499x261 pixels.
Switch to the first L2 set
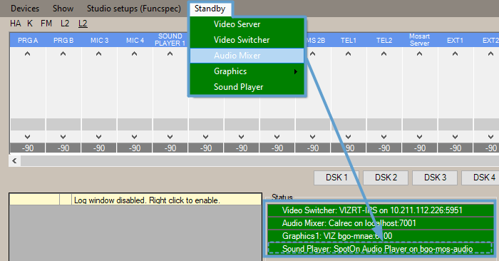pos(65,24)
